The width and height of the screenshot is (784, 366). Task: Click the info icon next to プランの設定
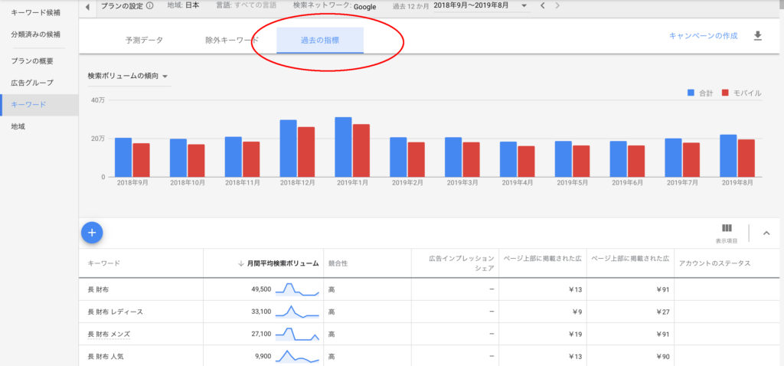[149, 6]
